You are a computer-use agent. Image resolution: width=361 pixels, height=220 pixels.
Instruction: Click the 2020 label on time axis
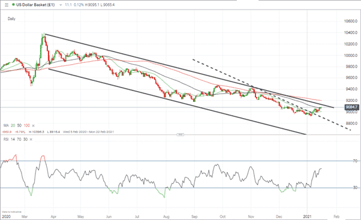6,216
